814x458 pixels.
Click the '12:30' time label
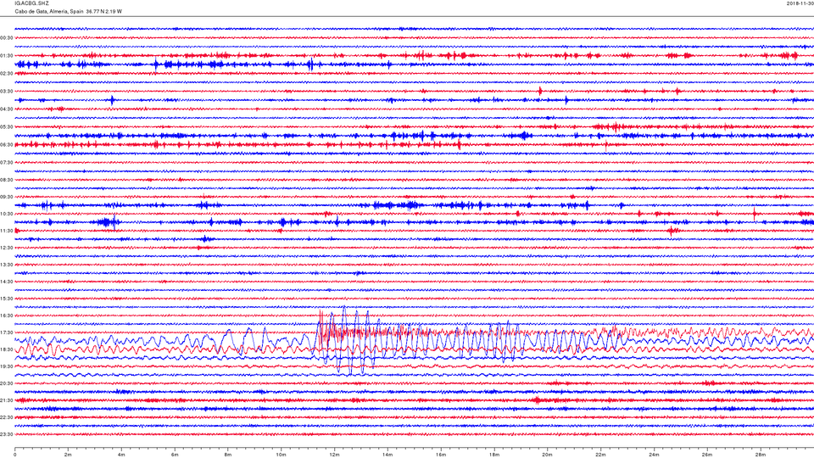(x=7, y=248)
